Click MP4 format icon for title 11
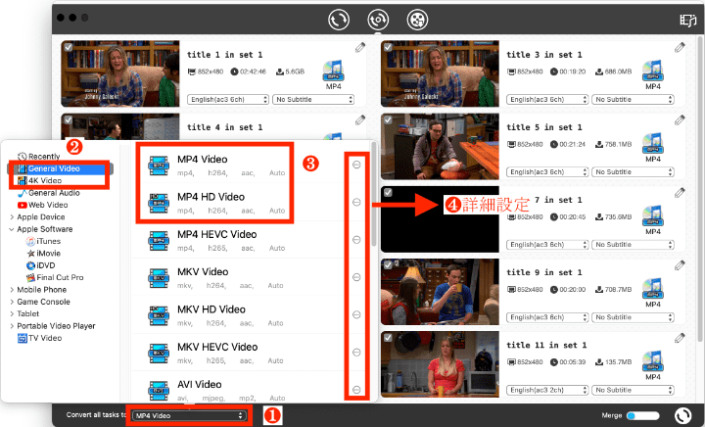Viewport: 705px width, 427px height. (x=653, y=361)
